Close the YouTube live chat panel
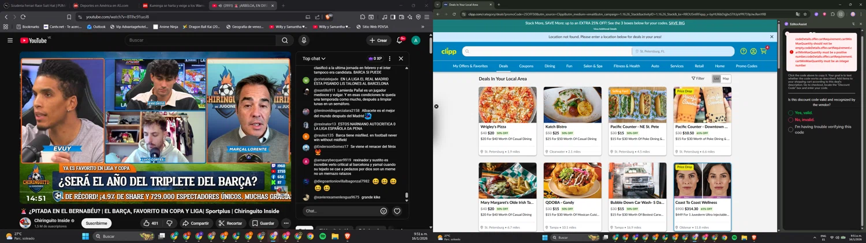 (x=401, y=58)
